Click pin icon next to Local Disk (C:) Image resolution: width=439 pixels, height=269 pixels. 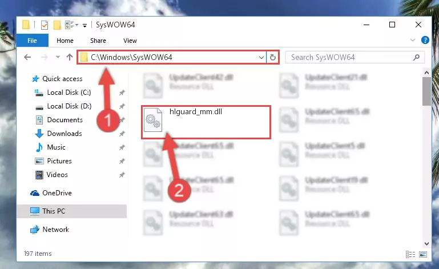pos(122,93)
